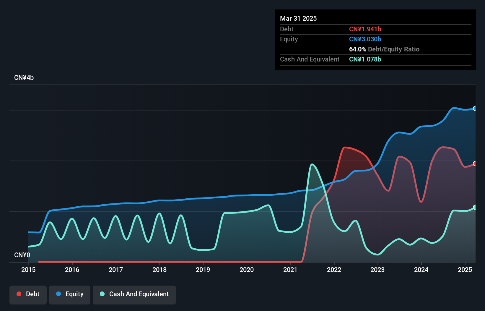Click the red Debt endpoint marker
This screenshot has width=485, height=311.
click(x=475, y=163)
